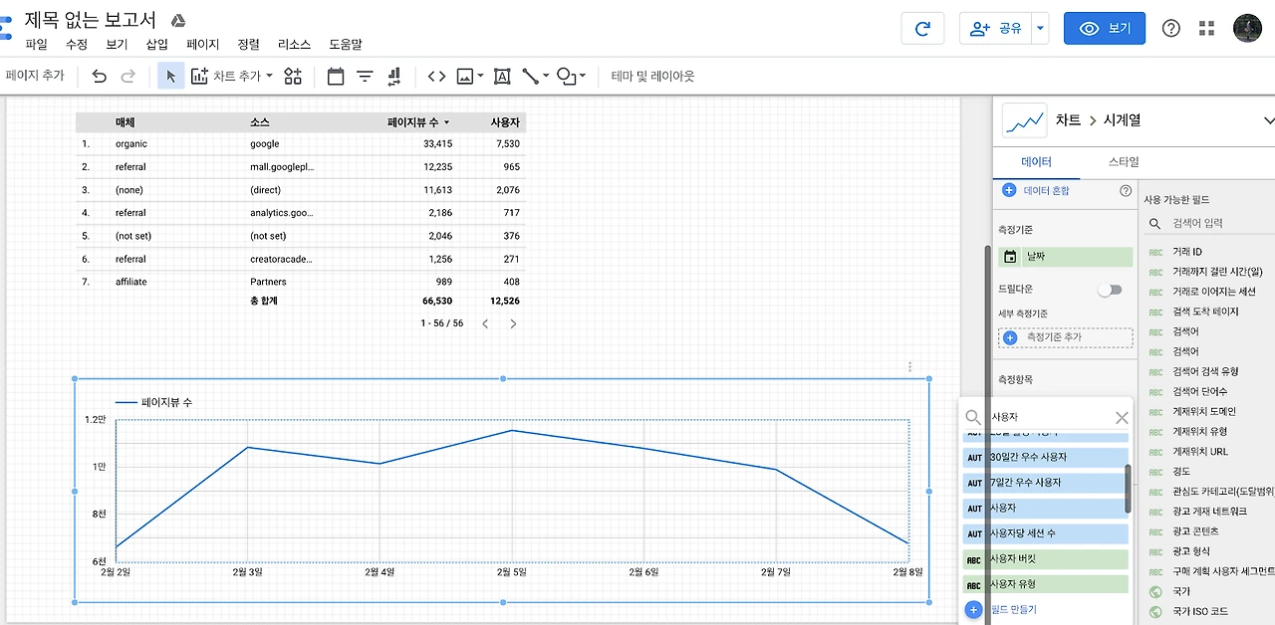Click the refresh data icon button

click(922, 28)
